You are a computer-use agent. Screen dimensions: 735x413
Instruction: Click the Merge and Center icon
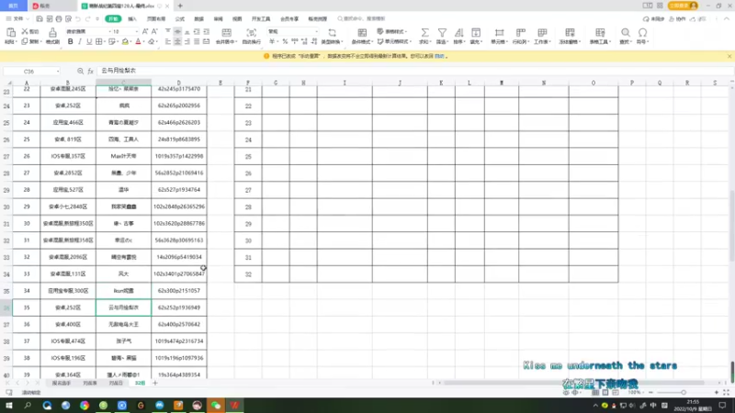pyautogui.click(x=226, y=32)
